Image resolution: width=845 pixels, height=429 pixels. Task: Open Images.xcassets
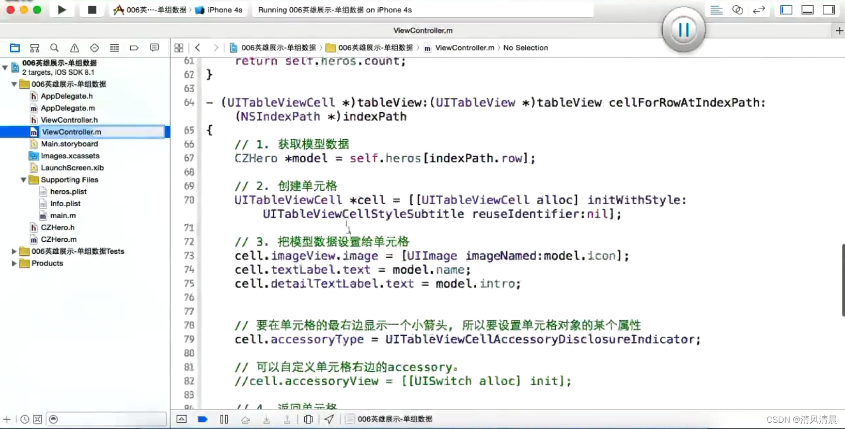click(x=70, y=156)
